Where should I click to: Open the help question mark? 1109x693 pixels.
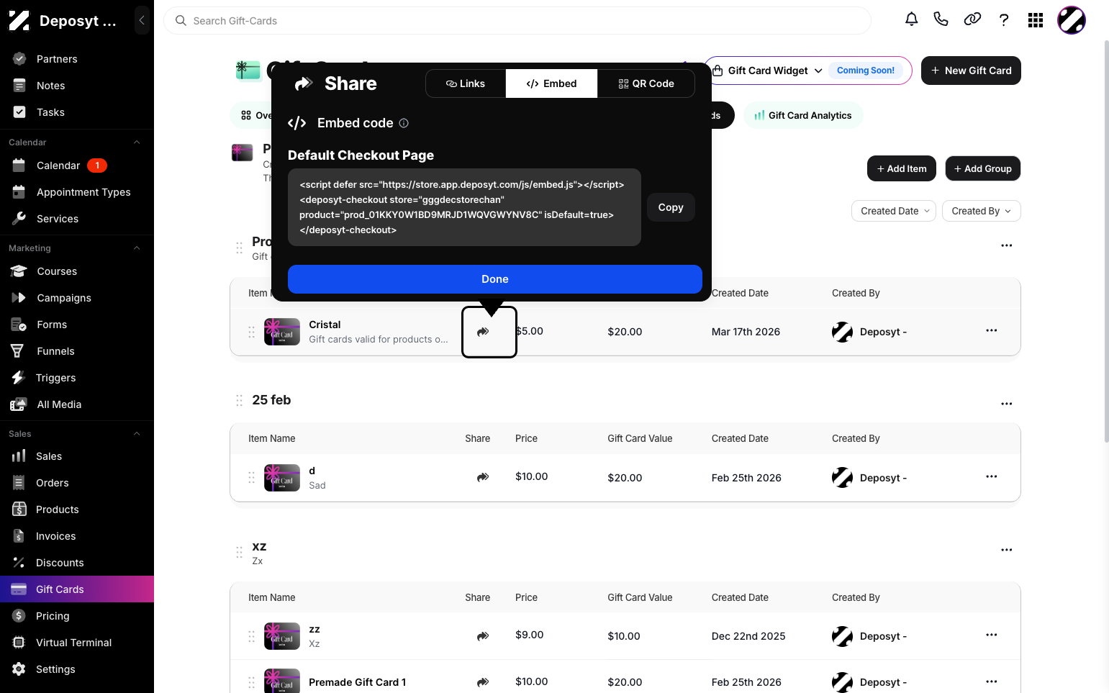tap(1004, 20)
